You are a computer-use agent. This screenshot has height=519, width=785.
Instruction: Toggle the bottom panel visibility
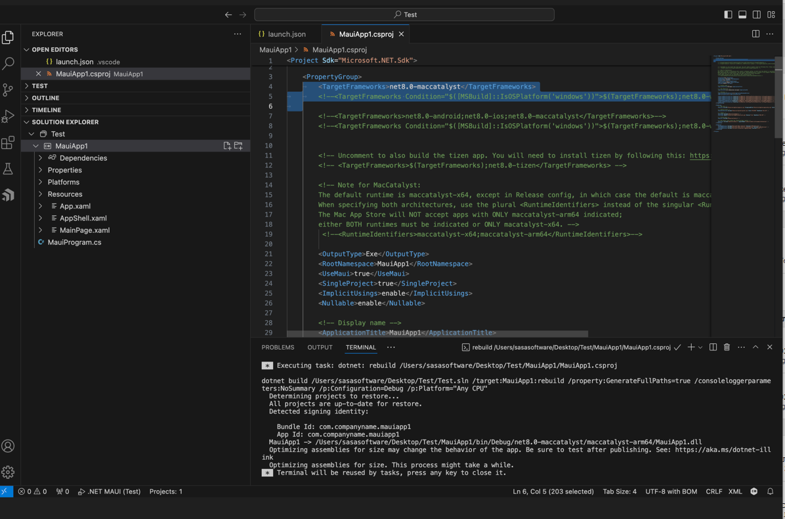742,14
